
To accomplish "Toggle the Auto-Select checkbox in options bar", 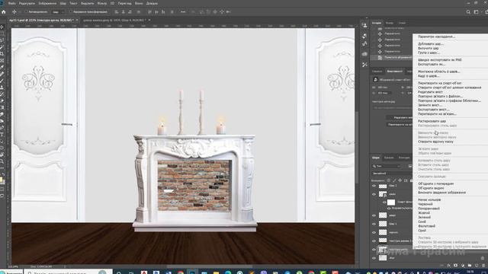I will pyautogui.click(x=27, y=12).
